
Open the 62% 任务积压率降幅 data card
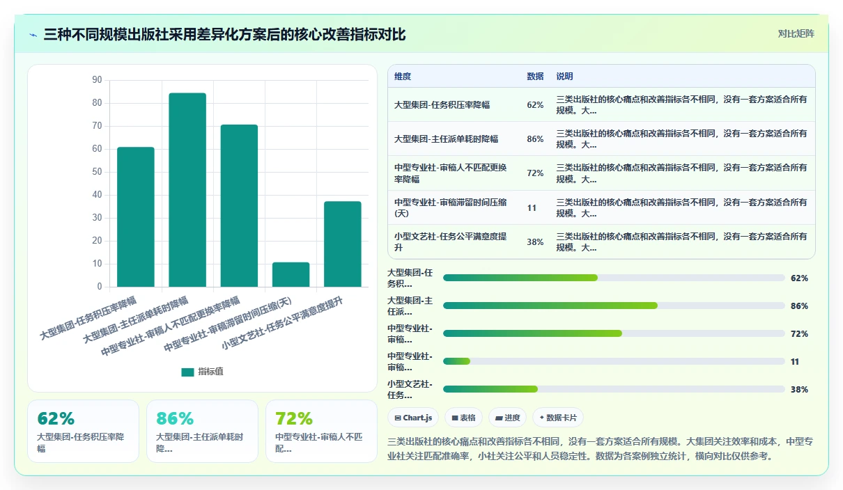(83, 431)
